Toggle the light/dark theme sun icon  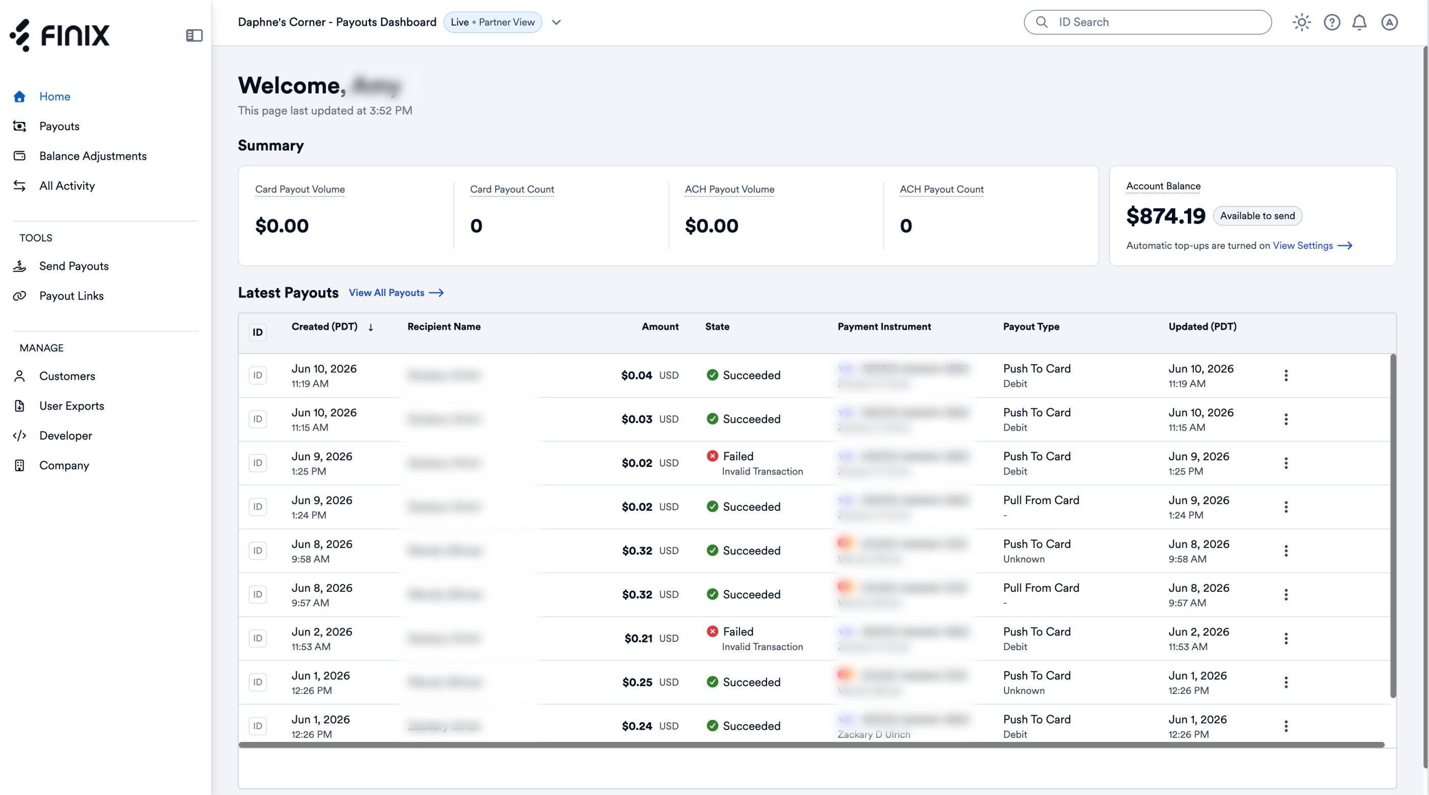point(1301,22)
